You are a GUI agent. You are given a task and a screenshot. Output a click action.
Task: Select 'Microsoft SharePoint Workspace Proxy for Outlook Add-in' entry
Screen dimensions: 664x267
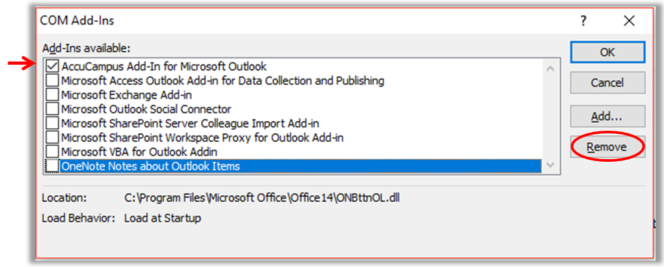(203, 138)
